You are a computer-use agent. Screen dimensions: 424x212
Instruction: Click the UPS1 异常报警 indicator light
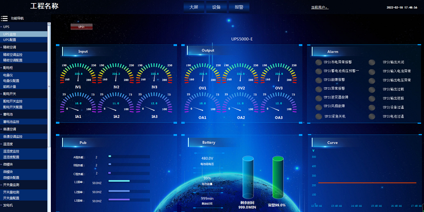319,89
